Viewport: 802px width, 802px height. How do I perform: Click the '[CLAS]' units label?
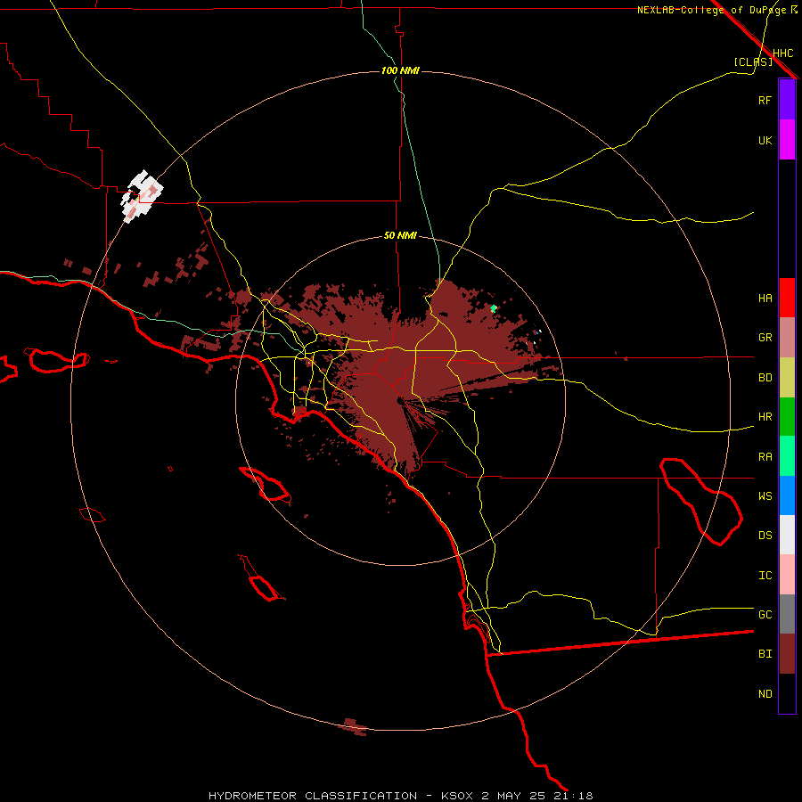(752, 61)
